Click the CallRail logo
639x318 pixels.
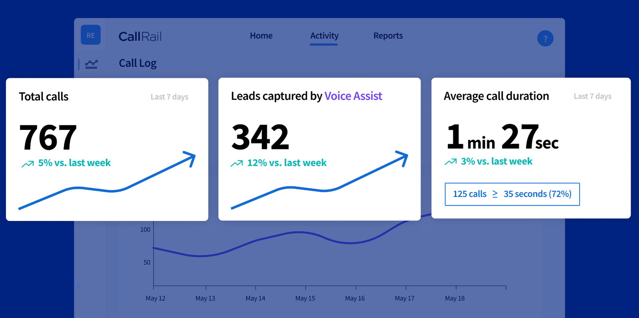[x=140, y=36]
